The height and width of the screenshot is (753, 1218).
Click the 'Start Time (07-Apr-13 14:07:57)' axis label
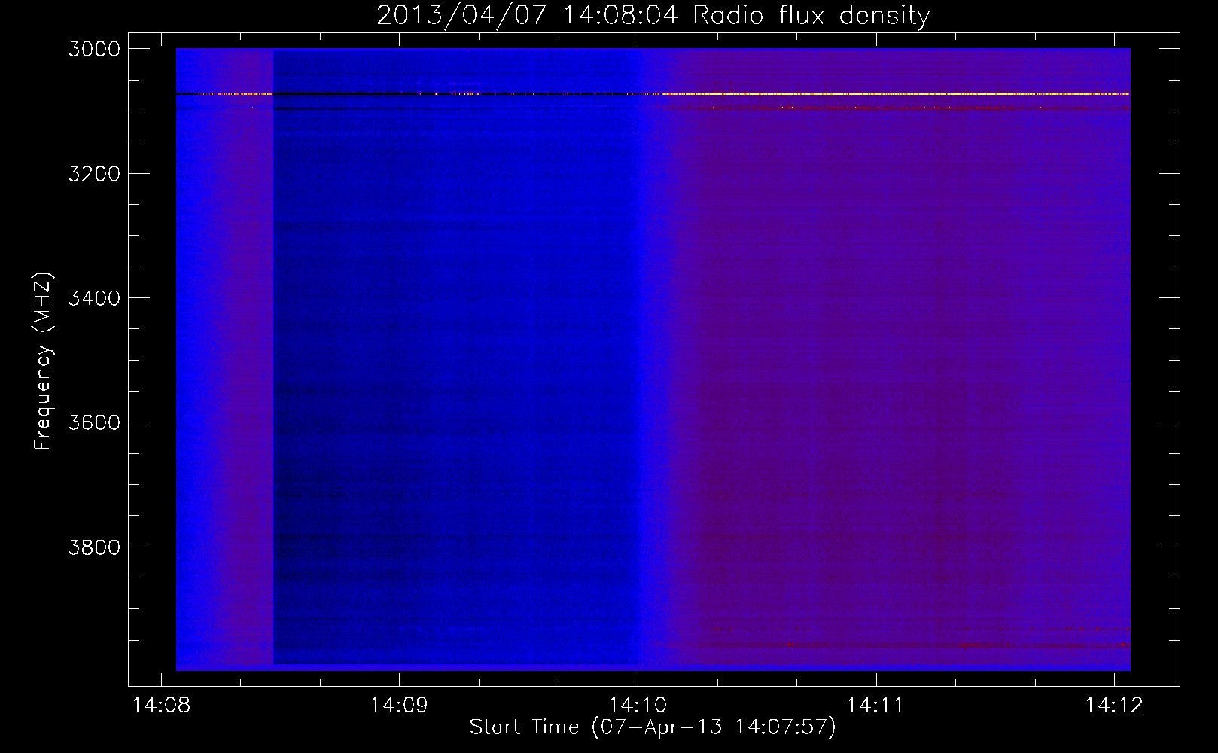coord(653,727)
